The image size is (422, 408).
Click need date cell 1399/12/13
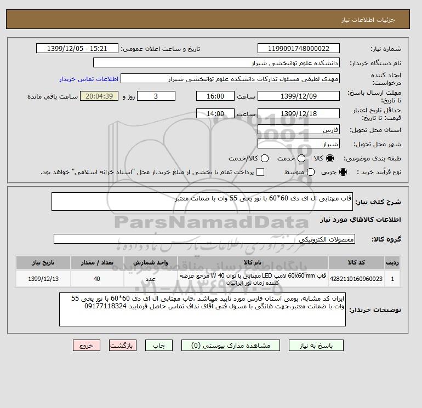[43, 279]
